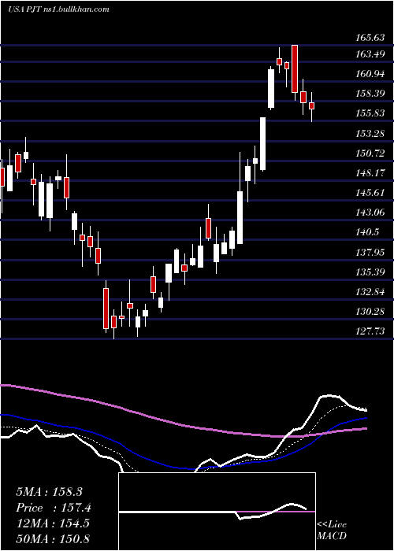Click the last red candle near 157.4

click(311, 105)
